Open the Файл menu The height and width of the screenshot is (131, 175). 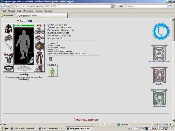[3, 11]
